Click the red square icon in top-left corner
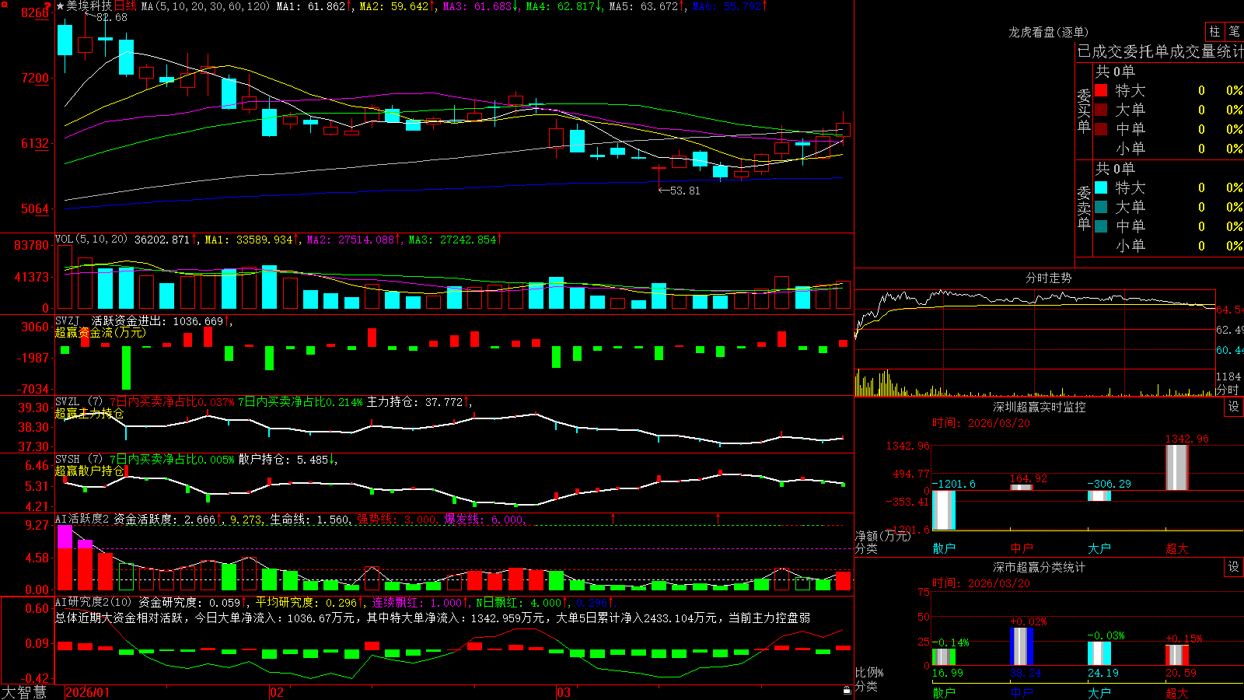Viewport: 1244px width, 700px height. (x=4, y=5)
